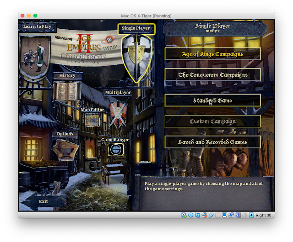
Task: Choose Custom Campaign
Action: pyautogui.click(x=212, y=121)
